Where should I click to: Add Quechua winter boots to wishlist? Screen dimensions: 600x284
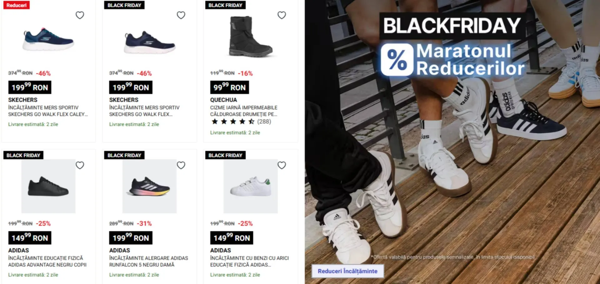[282, 15]
